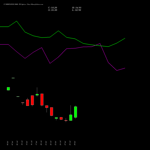
Task: Click the 20 Jul date label
Action: coord(41,143)
